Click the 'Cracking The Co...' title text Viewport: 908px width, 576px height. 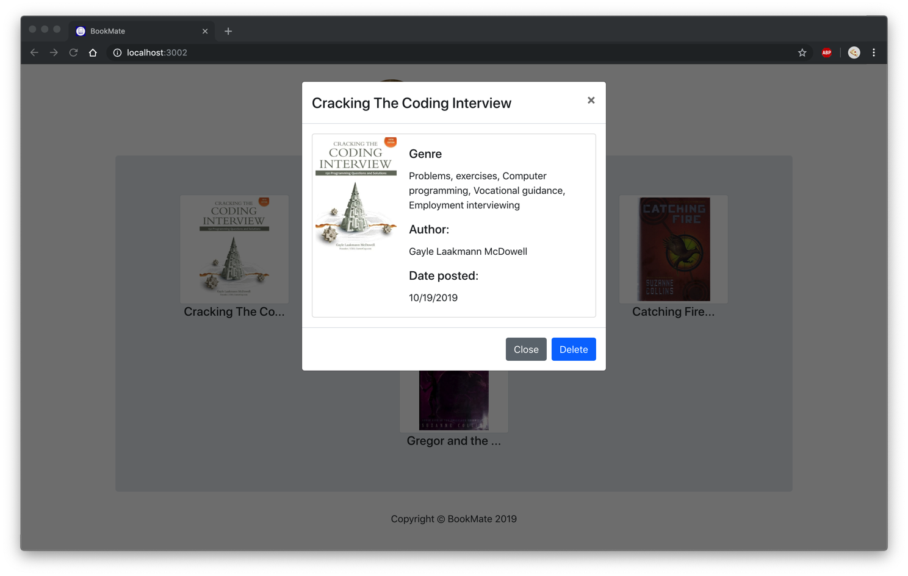coord(234,311)
